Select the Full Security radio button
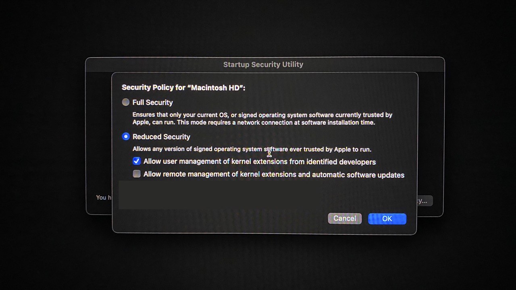The height and width of the screenshot is (290, 516). tap(126, 102)
